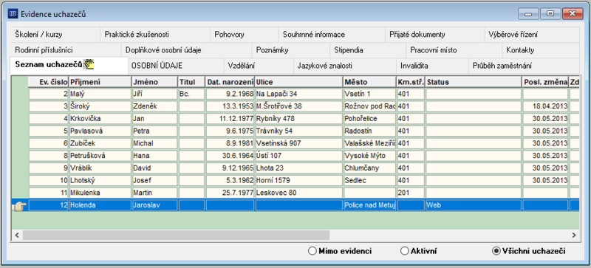Image resolution: width=591 pixels, height=268 pixels.
Task: Open the Jazykové znalosti tab
Action: (x=345, y=66)
